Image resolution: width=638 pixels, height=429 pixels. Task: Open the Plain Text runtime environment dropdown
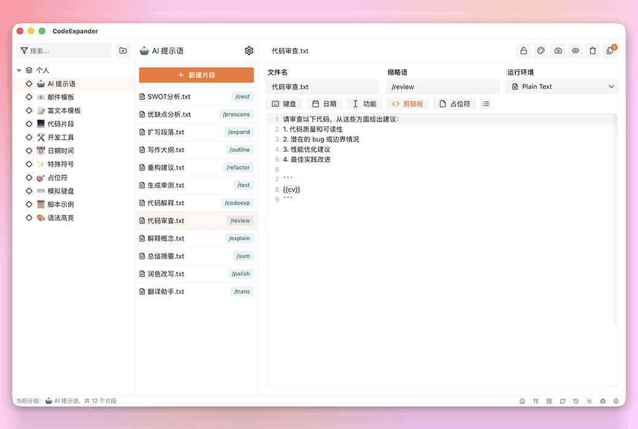(x=562, y=86)
